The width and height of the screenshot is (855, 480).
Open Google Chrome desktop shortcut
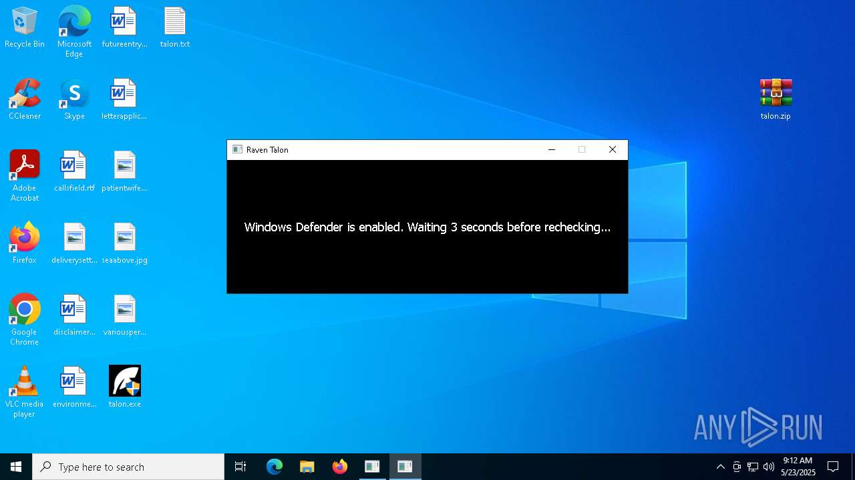25,320
